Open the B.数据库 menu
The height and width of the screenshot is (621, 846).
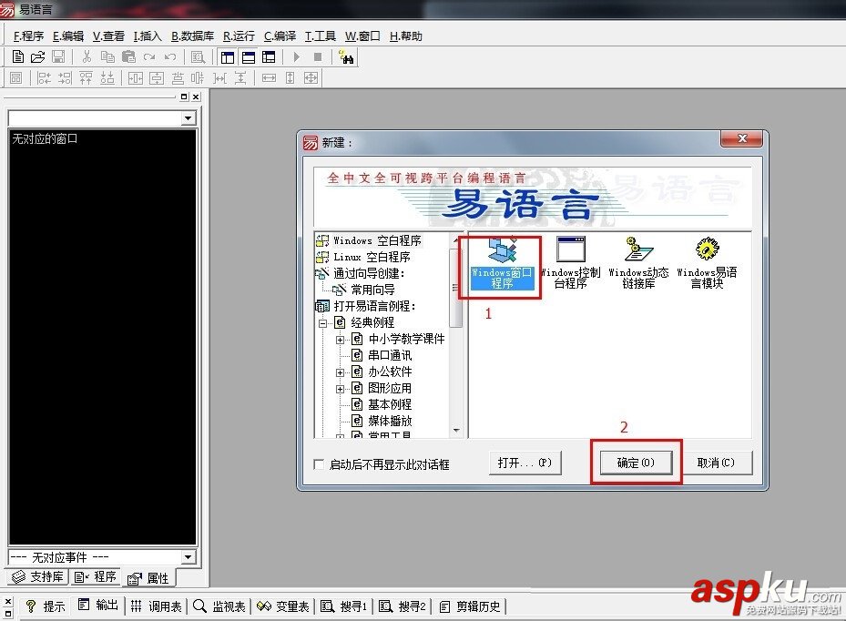coord(192,36)
